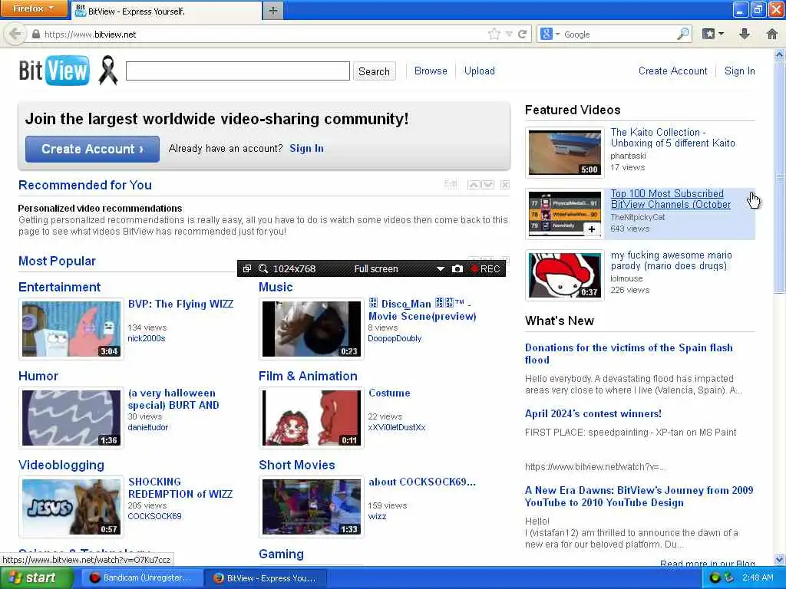Move Recommended for You section down
786x589 pixels.
[x=487, y=185]
